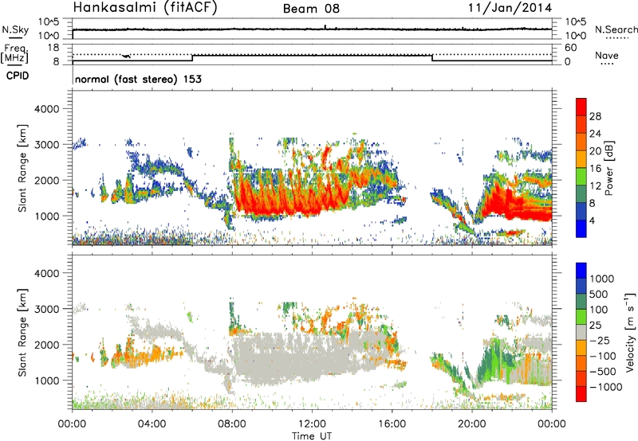Image resolution: width=638 pixels, height=441 pixels.
Task: Click the Nave legend label
Action: (607, 56)
